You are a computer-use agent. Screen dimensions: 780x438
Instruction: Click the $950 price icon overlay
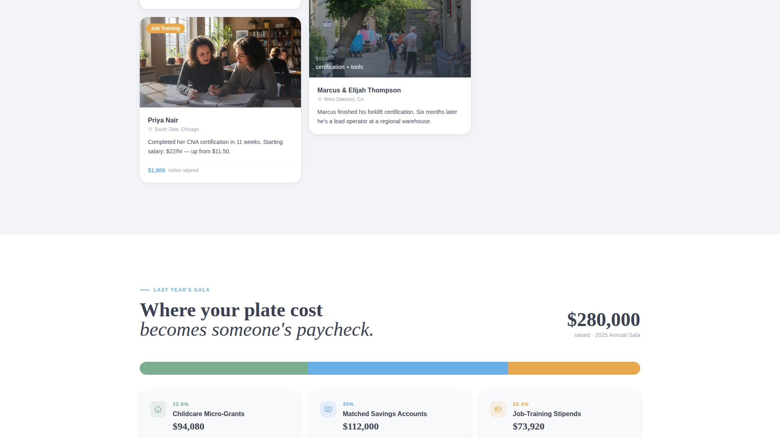coord(321,58)
